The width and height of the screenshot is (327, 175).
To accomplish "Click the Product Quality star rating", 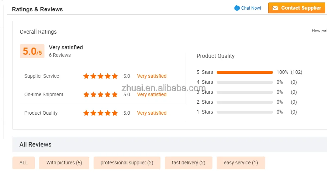I will pyautogui.click(x=100, y=113).
